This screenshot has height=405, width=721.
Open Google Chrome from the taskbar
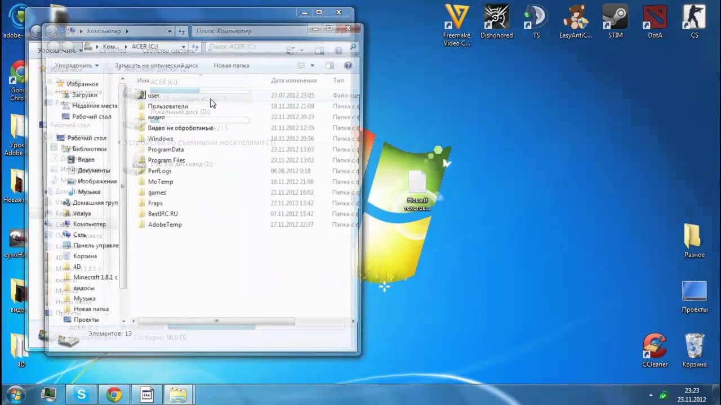coord(114,395)
